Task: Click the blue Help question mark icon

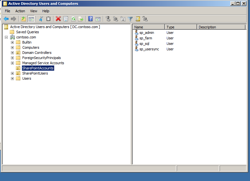Action: click(90, 19)
